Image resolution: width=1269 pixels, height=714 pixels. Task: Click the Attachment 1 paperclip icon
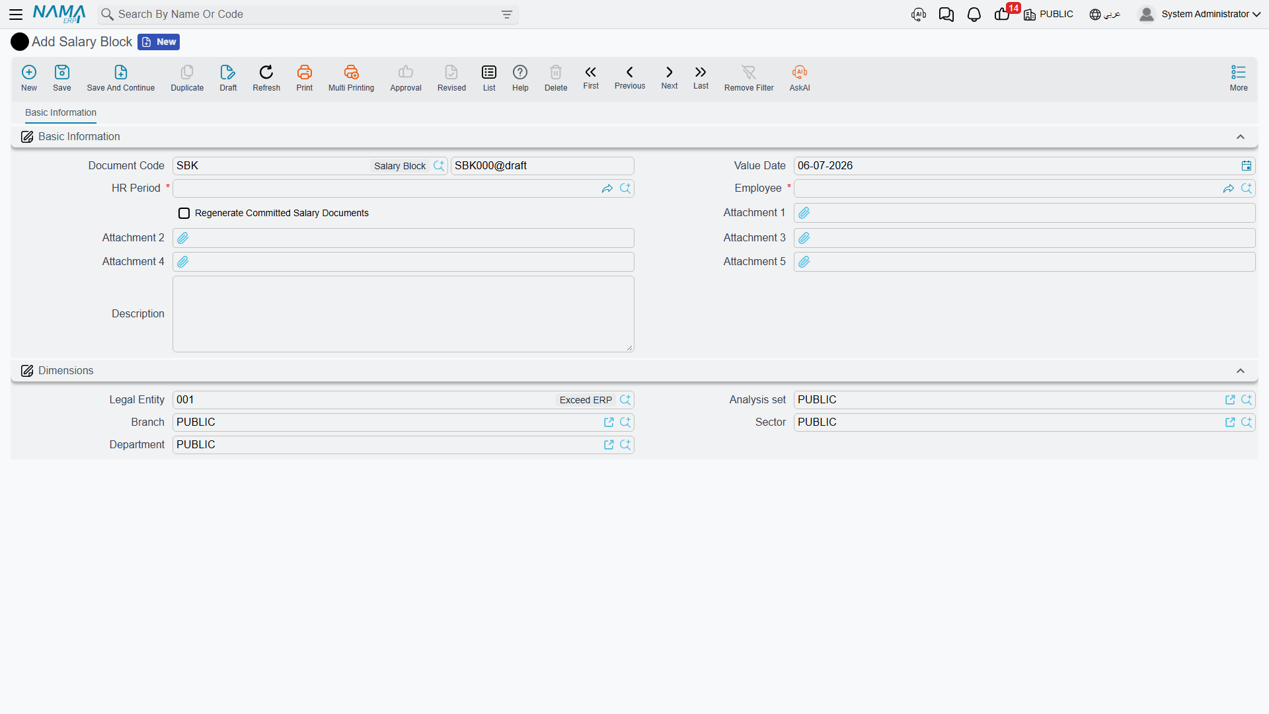coord(804,213)
